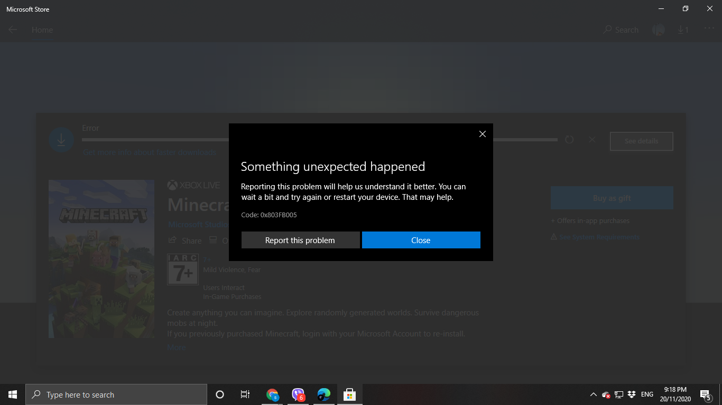Viewport: 722px width, 405px height.
Task: Open the Dropbox tray icon
Action: tap(632, 394)
